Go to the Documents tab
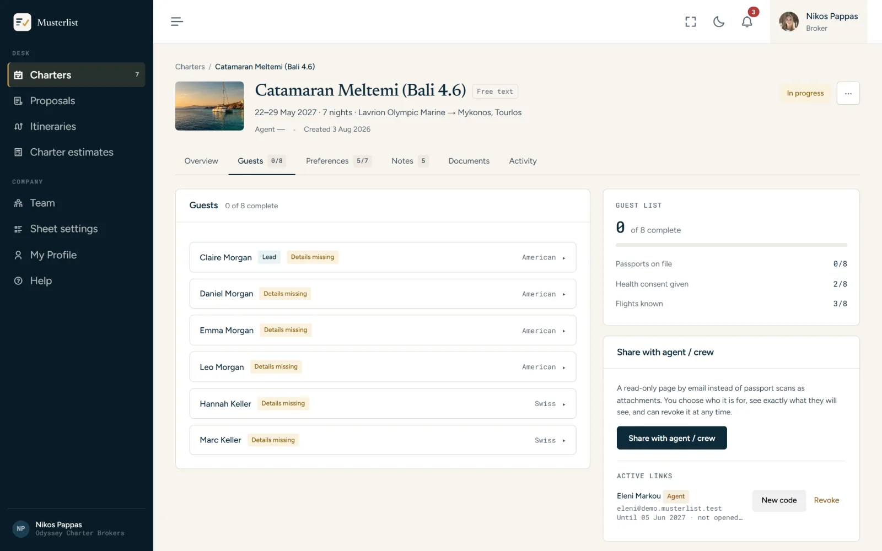This screenshot has width=882, height=551. coord(469,161)
